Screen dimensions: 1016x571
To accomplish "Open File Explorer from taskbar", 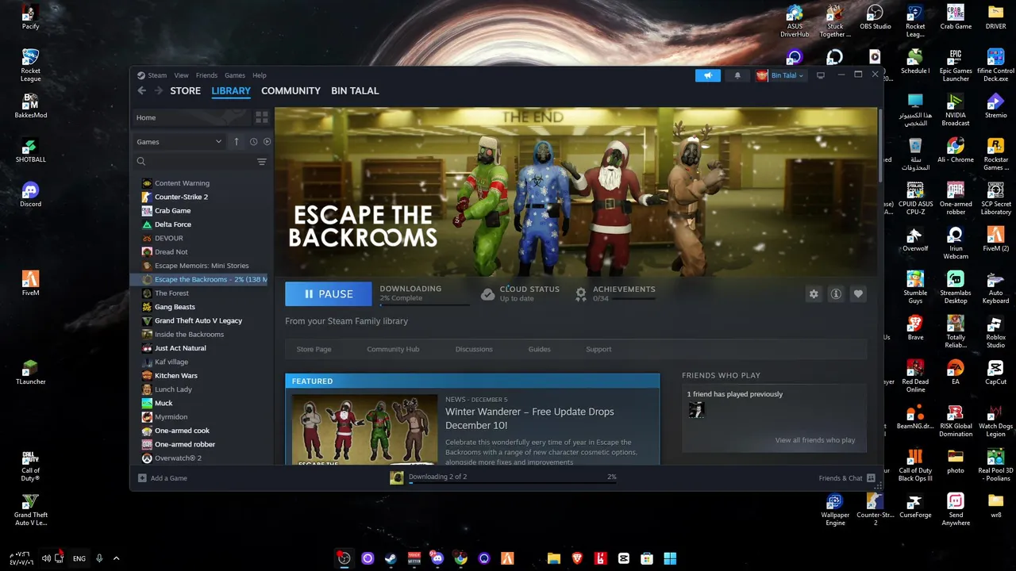I will (554, 558).
